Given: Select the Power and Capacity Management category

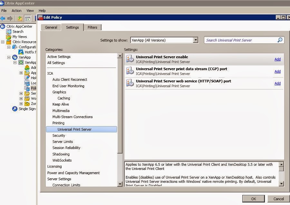Looking at the screenshot, I should 73,173.
